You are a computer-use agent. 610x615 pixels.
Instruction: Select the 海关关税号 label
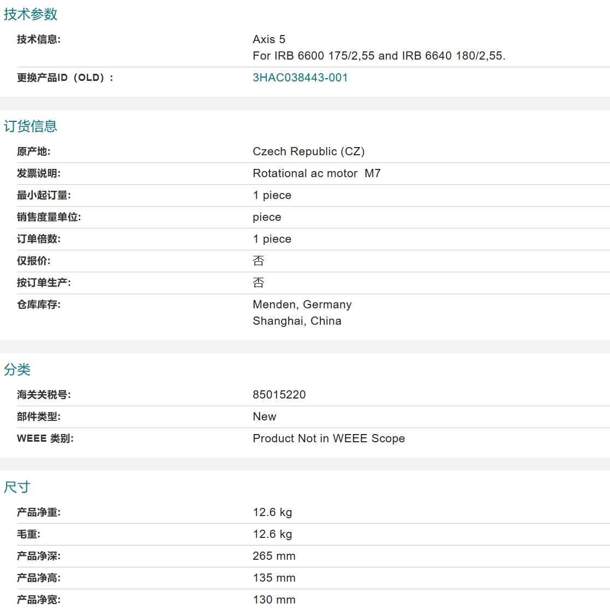pyautogui.click(x=44, y=395)
